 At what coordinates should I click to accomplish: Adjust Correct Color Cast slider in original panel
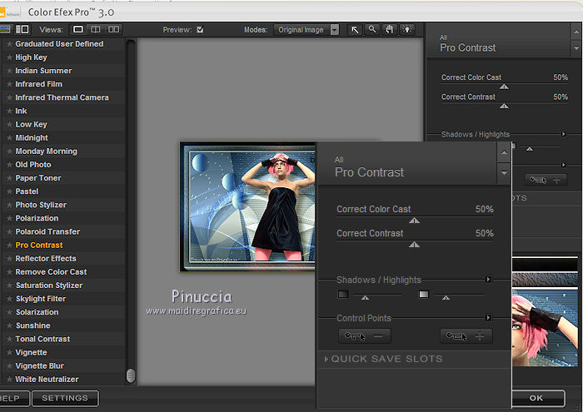(x=504, y=87)
